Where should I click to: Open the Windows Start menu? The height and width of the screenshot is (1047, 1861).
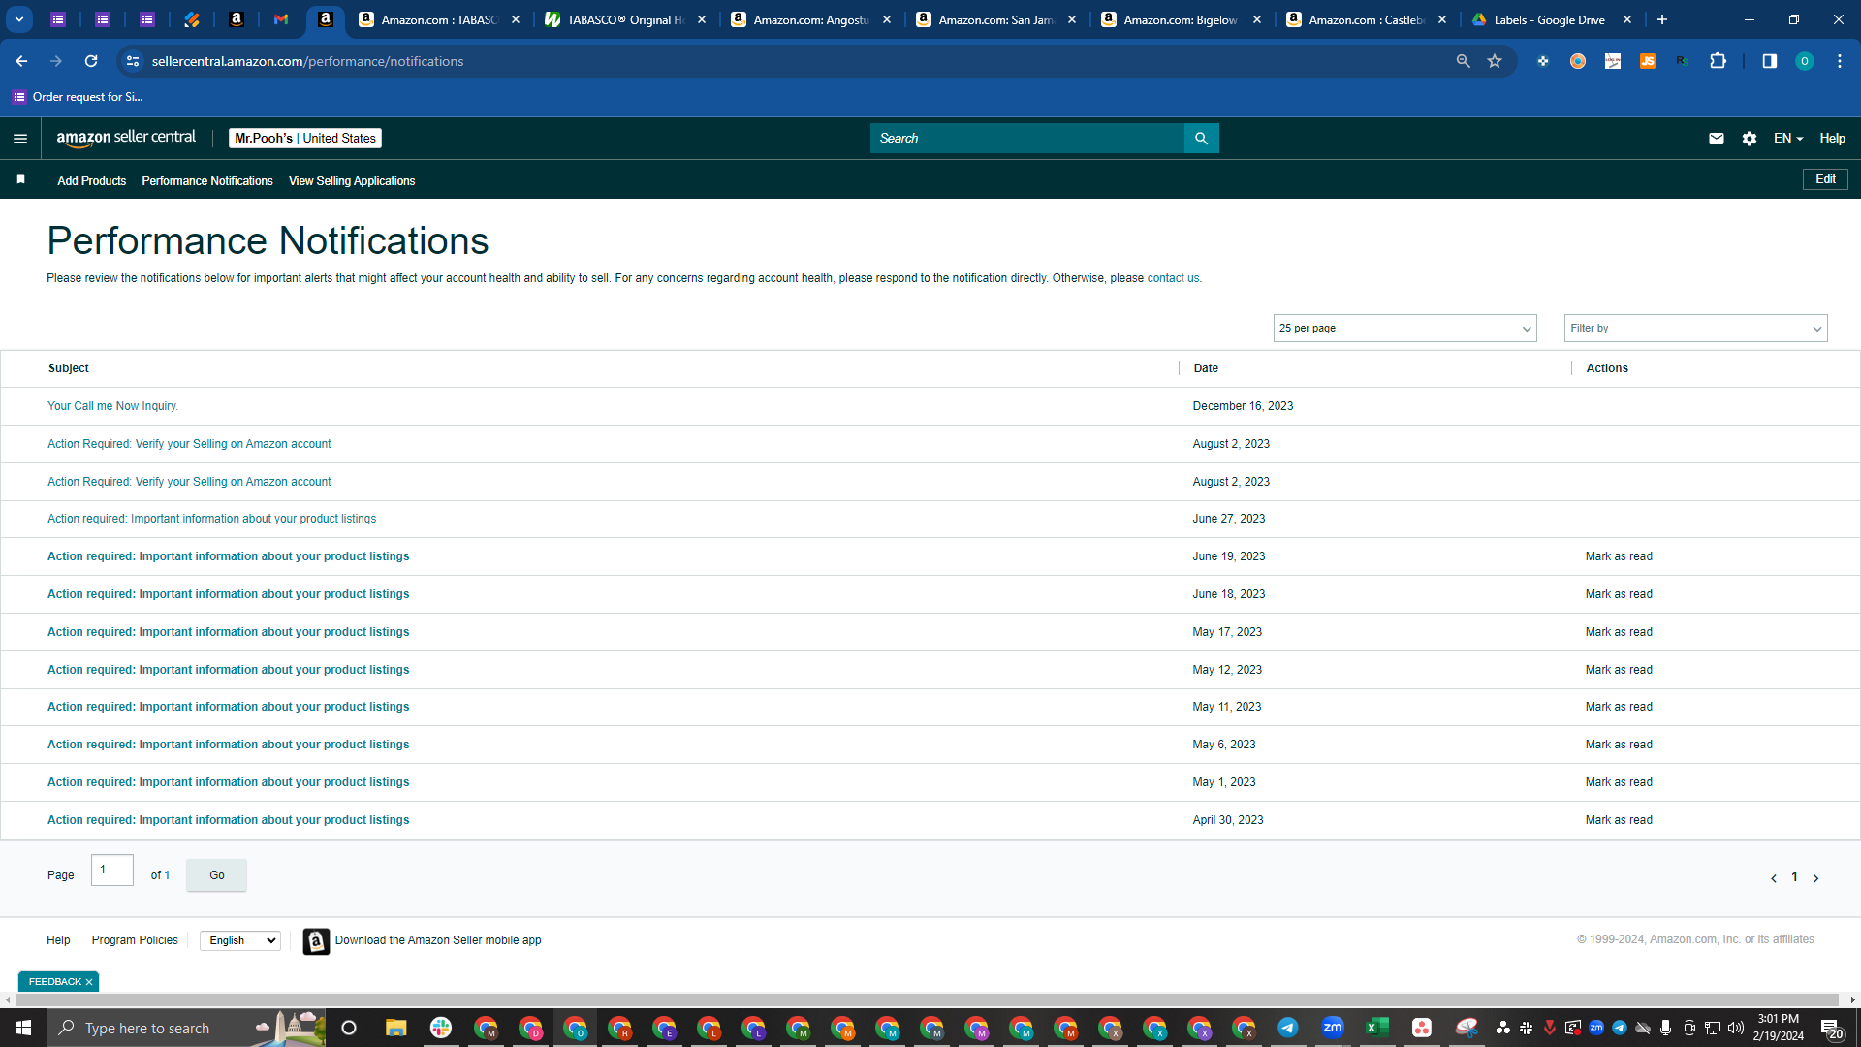(x=23, y=1028)
